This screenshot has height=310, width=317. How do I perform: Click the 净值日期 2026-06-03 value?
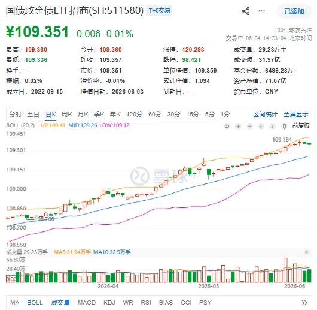click(127, 92)
